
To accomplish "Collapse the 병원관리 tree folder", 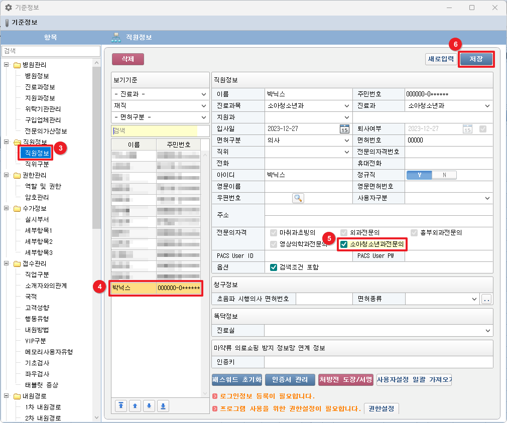I will (x=7, y=65).
